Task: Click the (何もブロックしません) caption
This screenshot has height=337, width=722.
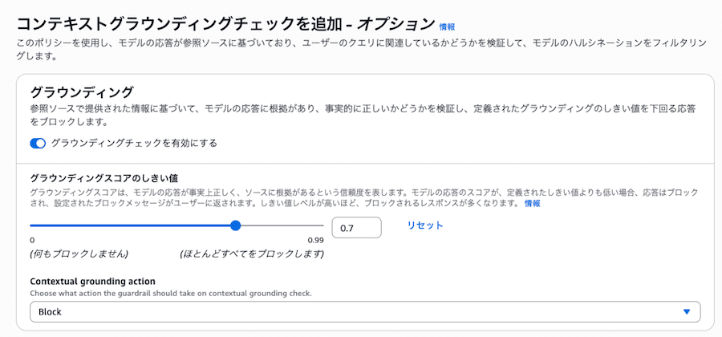Action: (79, 254)
